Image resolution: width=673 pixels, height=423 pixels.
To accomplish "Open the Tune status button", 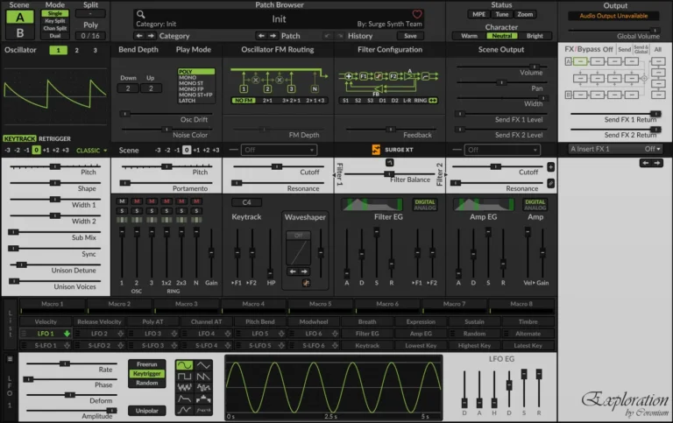I will point(502,14).
